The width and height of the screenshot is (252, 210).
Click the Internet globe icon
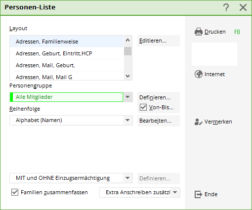tap(199, 74)
